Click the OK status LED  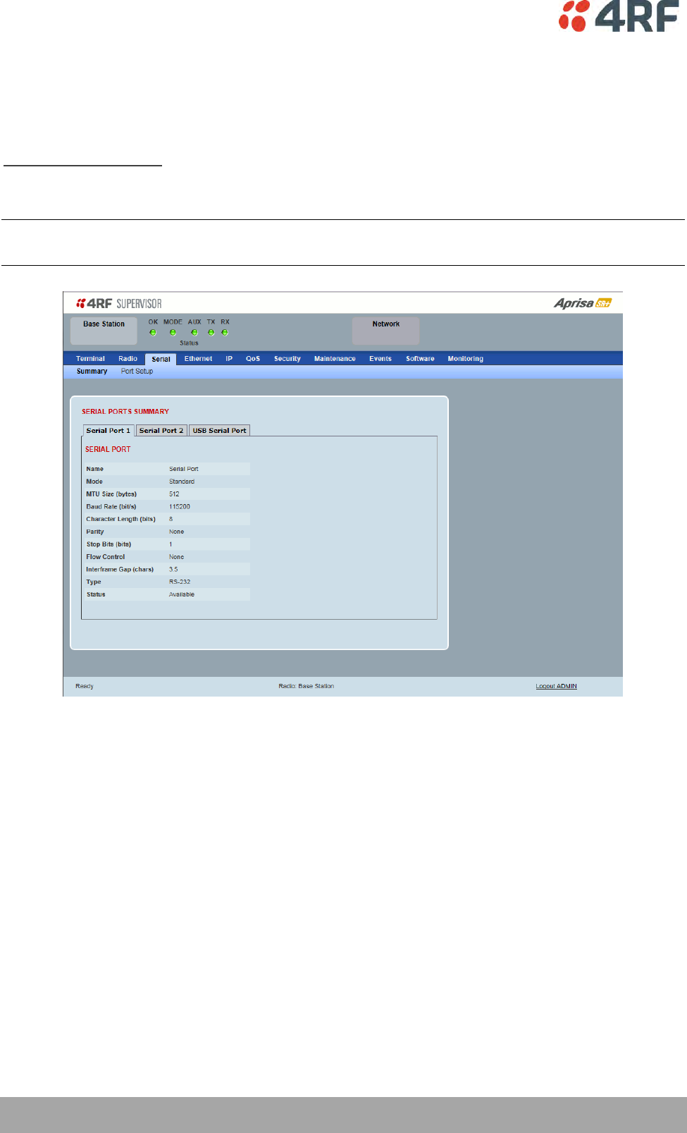pyautogui.click(x=153, y=333)
